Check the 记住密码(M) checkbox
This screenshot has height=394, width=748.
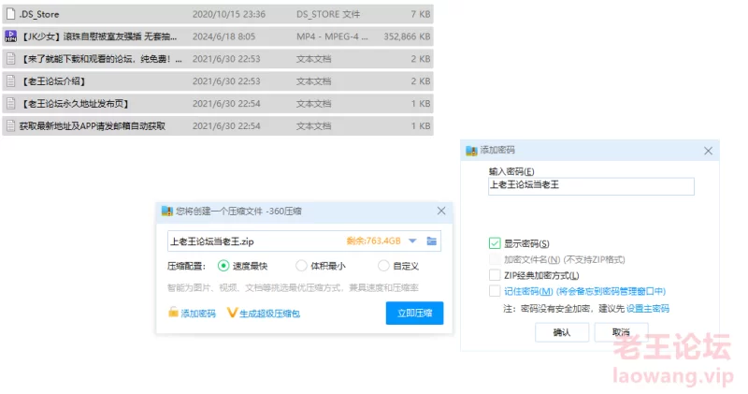pos(495,291)
